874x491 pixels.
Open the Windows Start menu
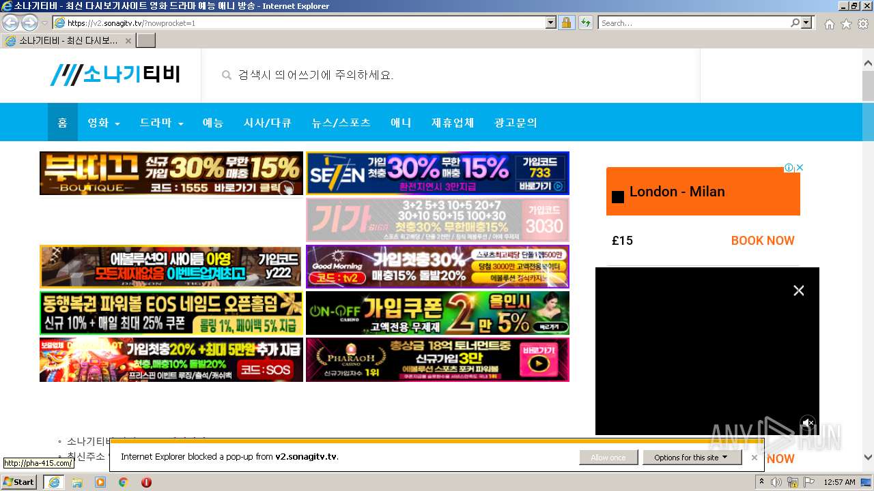(x=19, y=482)
